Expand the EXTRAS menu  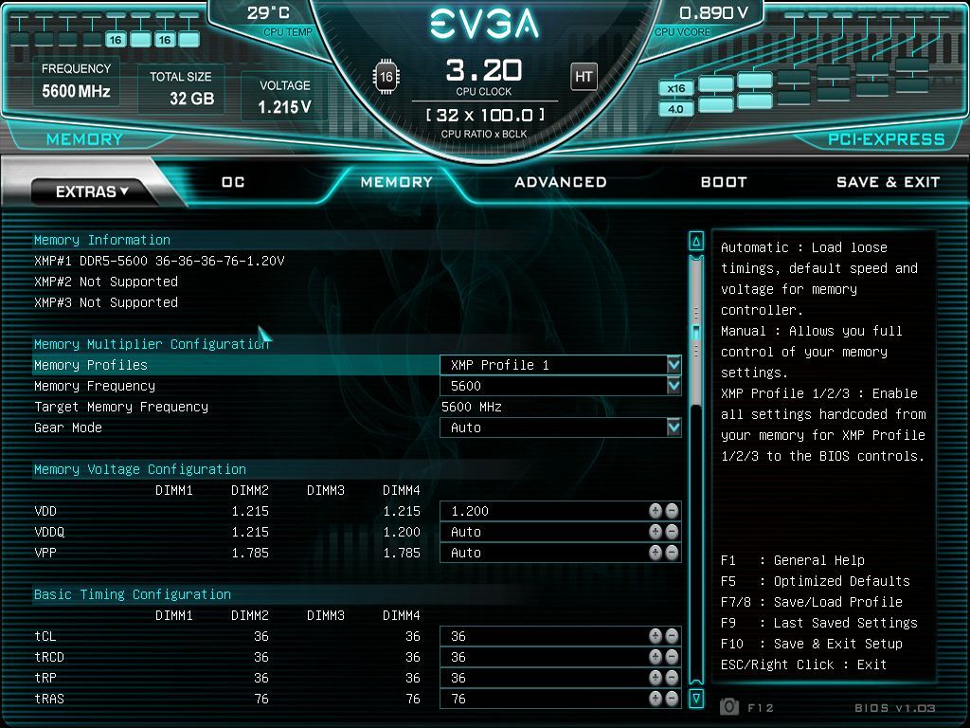92,191
